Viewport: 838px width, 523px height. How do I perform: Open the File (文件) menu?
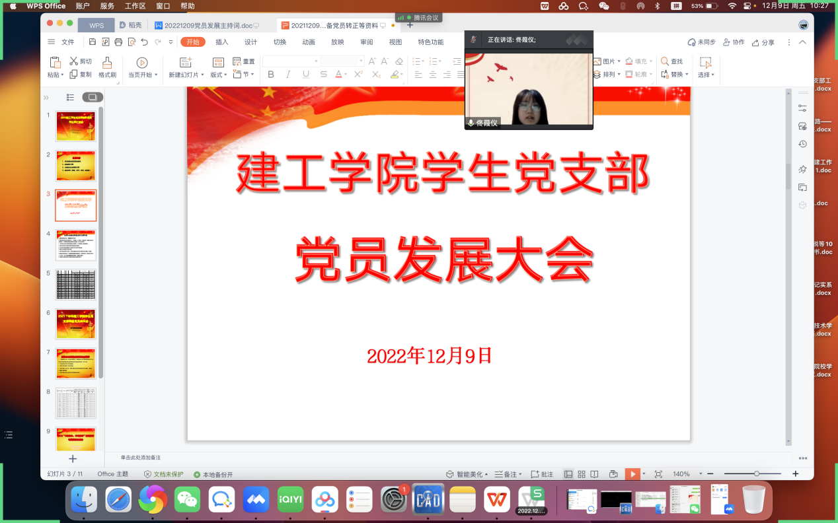tap(67, 42)
